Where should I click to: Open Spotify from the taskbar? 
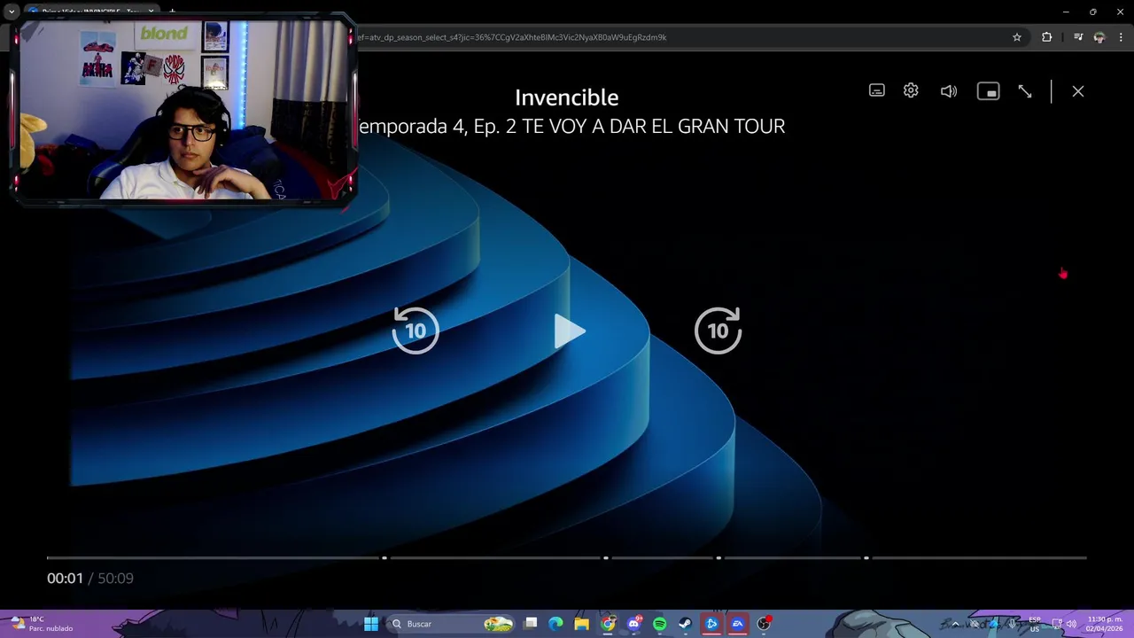pos(659,624)
